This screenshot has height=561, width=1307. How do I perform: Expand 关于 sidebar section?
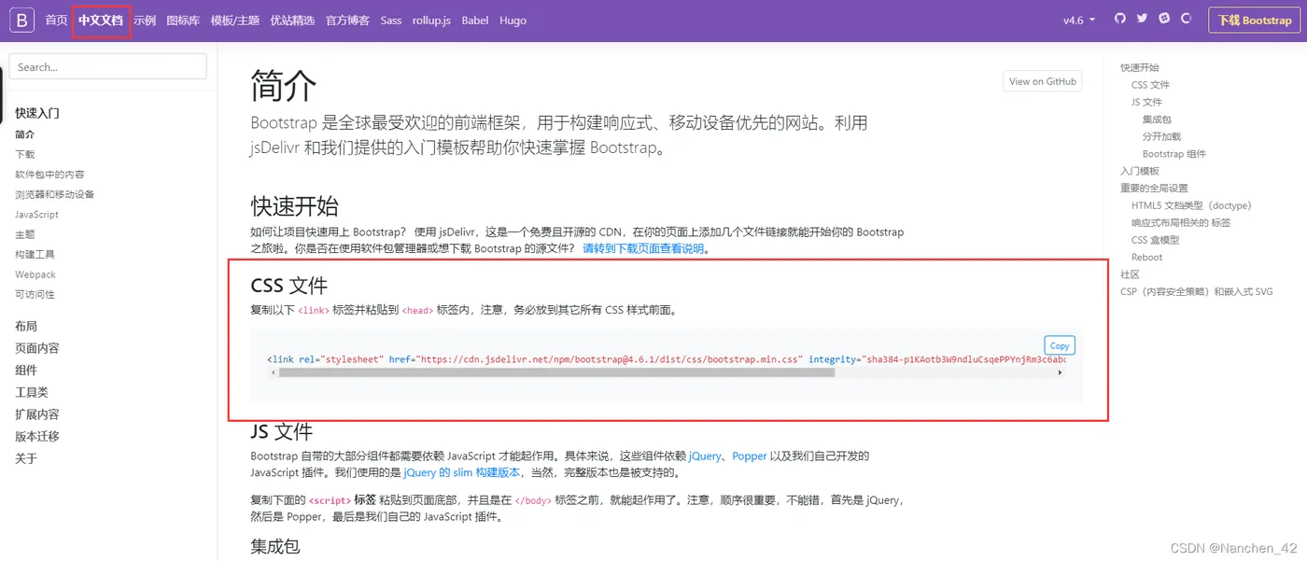(26, 458)
